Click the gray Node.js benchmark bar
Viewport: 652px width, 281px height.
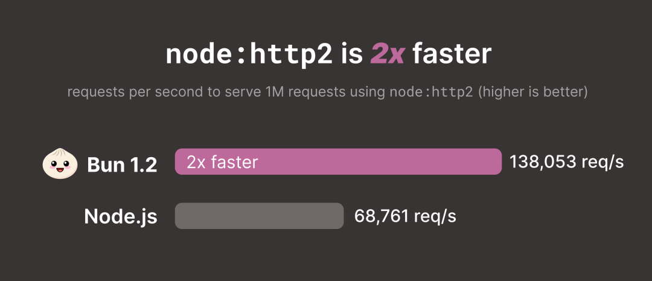259,216
